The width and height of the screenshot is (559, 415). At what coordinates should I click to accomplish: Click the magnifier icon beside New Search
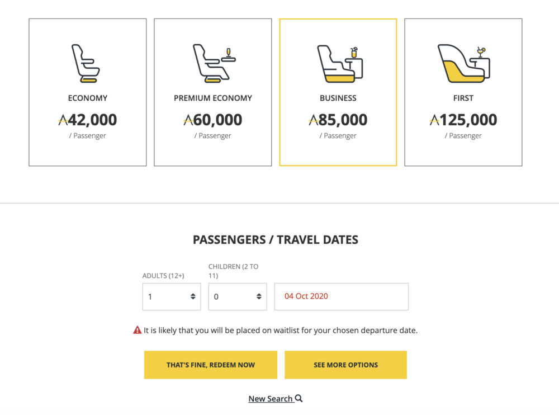coord(299,398)
